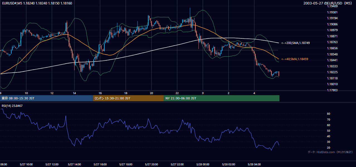Click the HistData.com data source credit
Image resolution: width=356 pixels, height=167 pixels.
point(330,152)
